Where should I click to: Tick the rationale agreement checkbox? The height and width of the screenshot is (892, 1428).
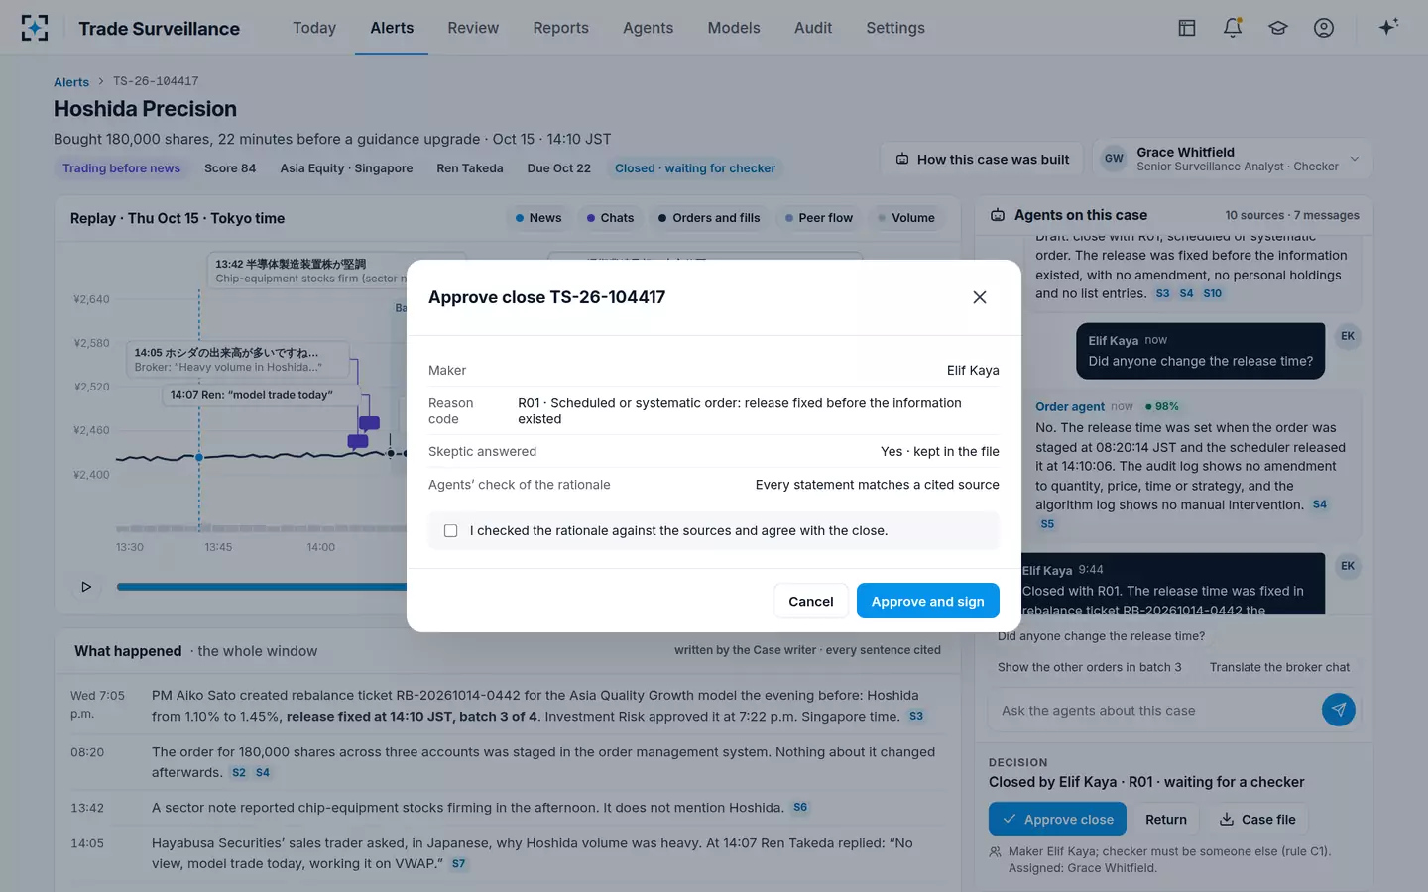click(x=451, y=531)
